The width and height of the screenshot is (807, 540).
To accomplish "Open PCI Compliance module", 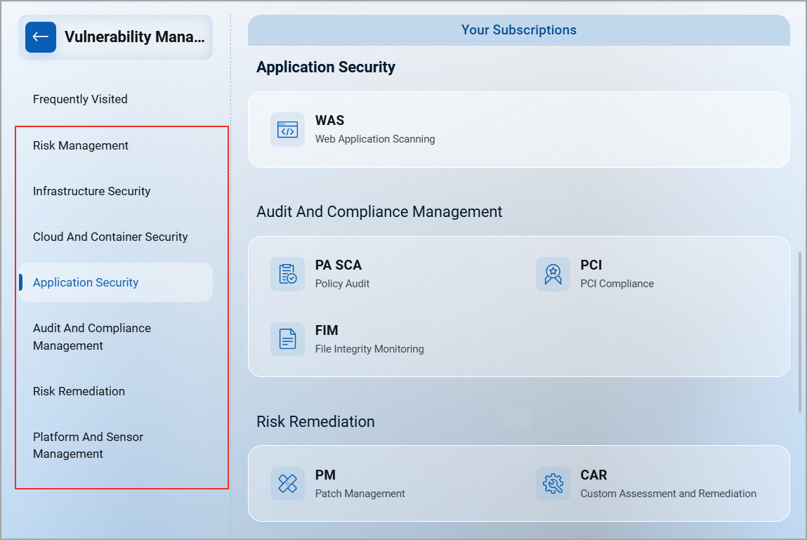I will coord(617,284).
